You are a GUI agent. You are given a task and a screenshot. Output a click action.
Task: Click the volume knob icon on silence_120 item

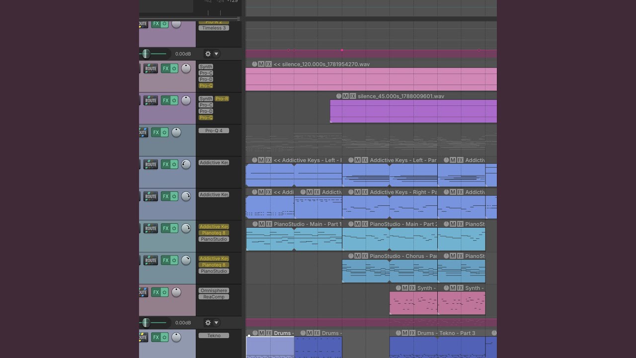[x=254, y=64]
